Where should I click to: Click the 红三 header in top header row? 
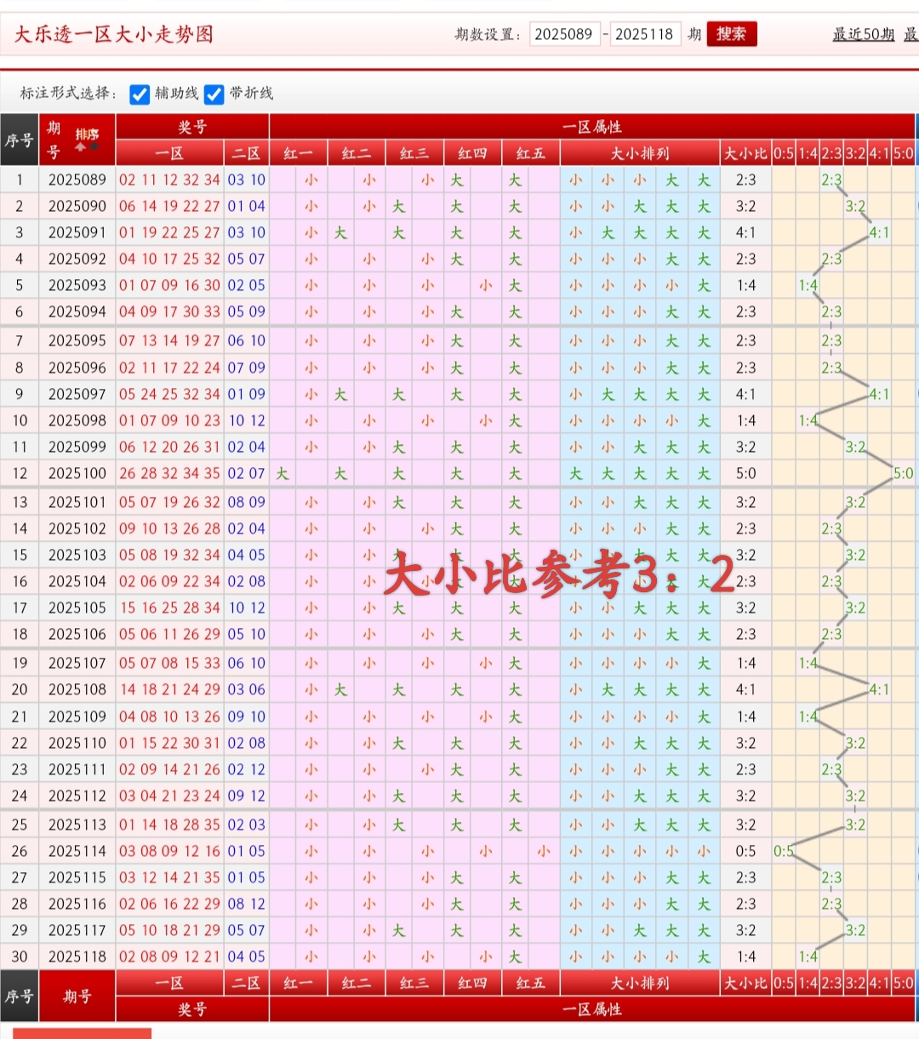[x=414, y=153]
